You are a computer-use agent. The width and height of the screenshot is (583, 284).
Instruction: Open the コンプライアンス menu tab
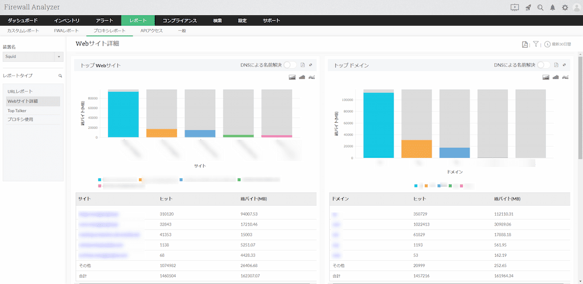coord(179,21)
